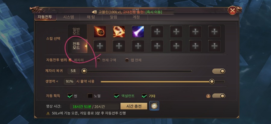Click the speaker announcement icon
Viewport: 271px width, 124px height.
tap(94, 12)
